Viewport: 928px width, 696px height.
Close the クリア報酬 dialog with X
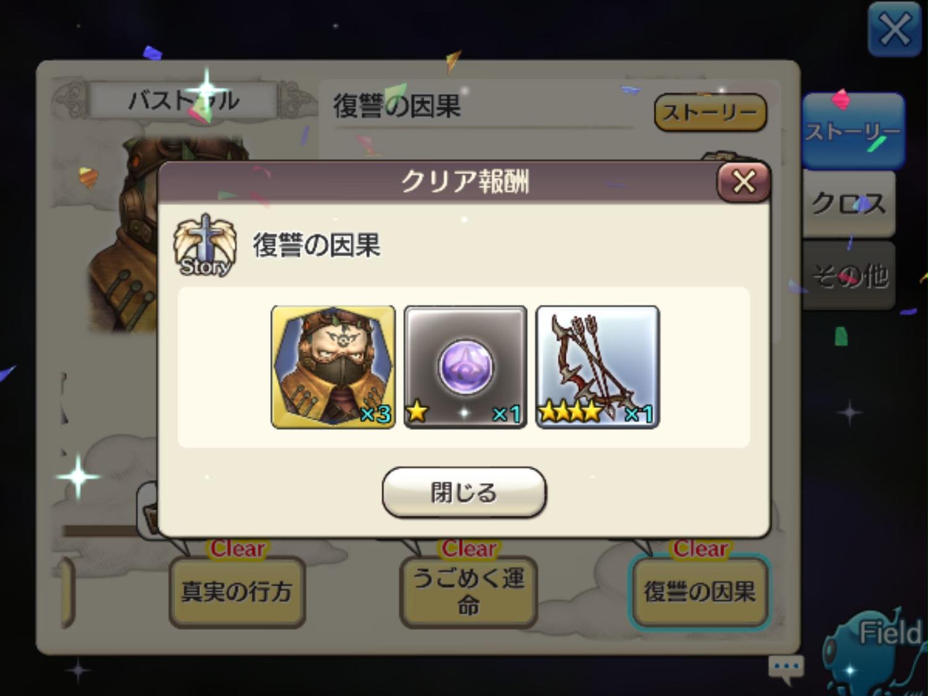[744, 182]
